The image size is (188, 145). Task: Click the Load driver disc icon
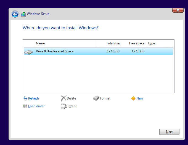[25, 106]
